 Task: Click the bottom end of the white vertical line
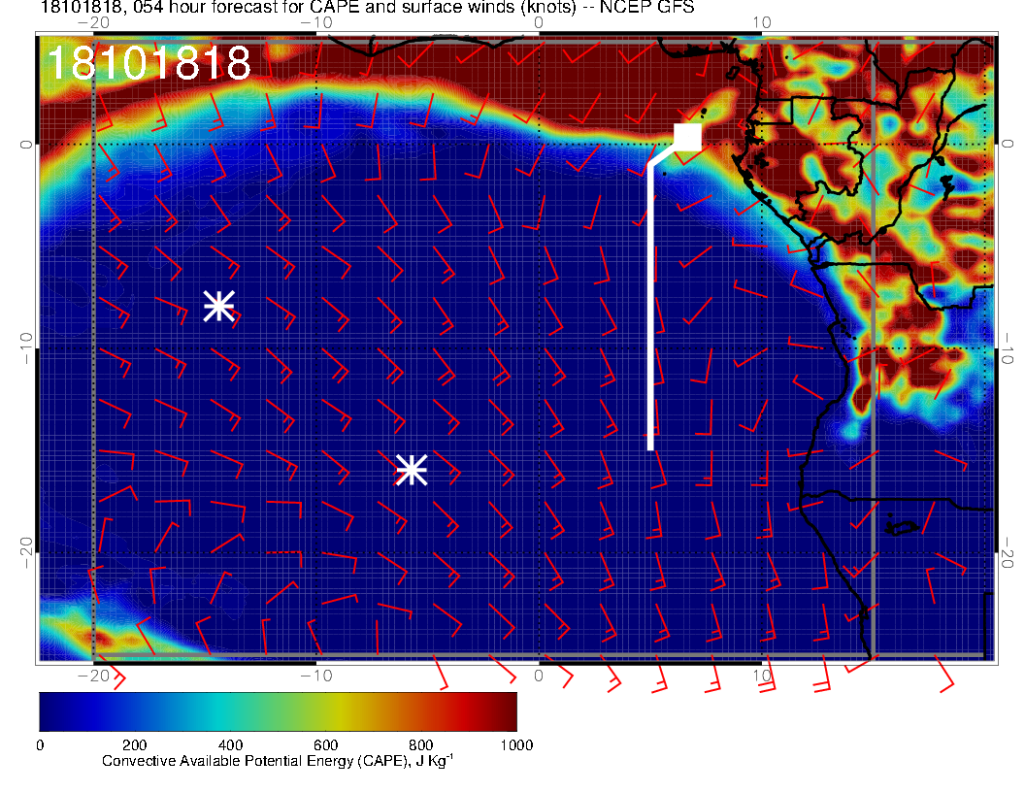[650, 446]
